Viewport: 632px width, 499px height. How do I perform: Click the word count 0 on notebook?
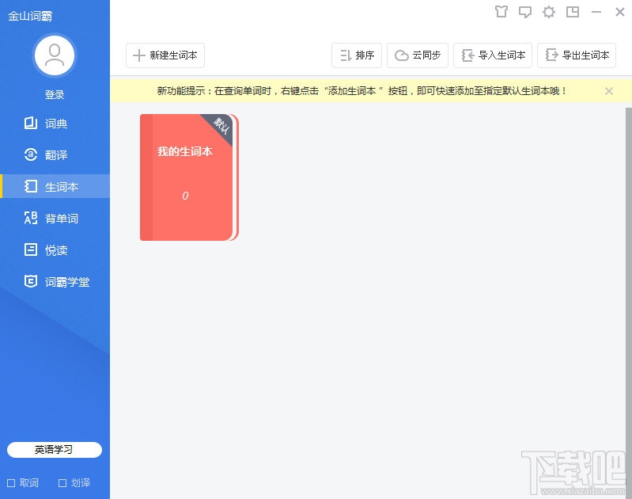(185, 196)
